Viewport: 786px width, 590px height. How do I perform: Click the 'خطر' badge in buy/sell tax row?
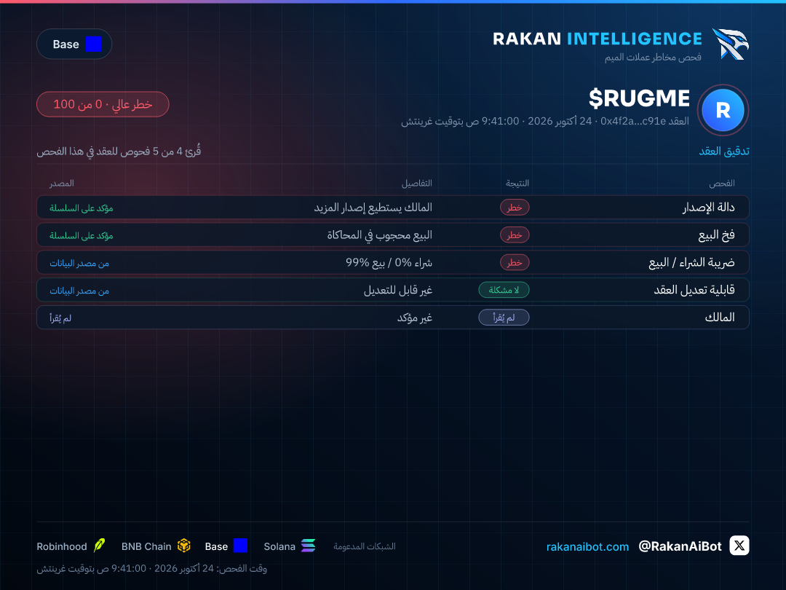[515, 263]
